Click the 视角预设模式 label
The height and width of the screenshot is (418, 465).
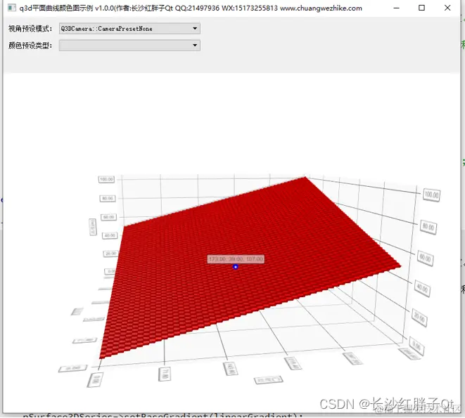pyautogui.click(x=30, y=29)
